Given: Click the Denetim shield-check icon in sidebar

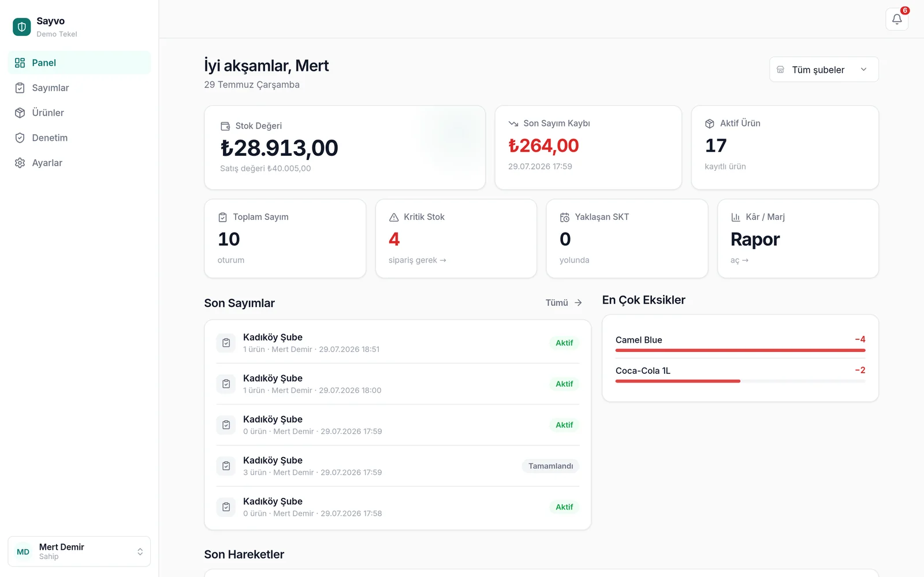Looking at the screenshot, I should pos(20,138).
